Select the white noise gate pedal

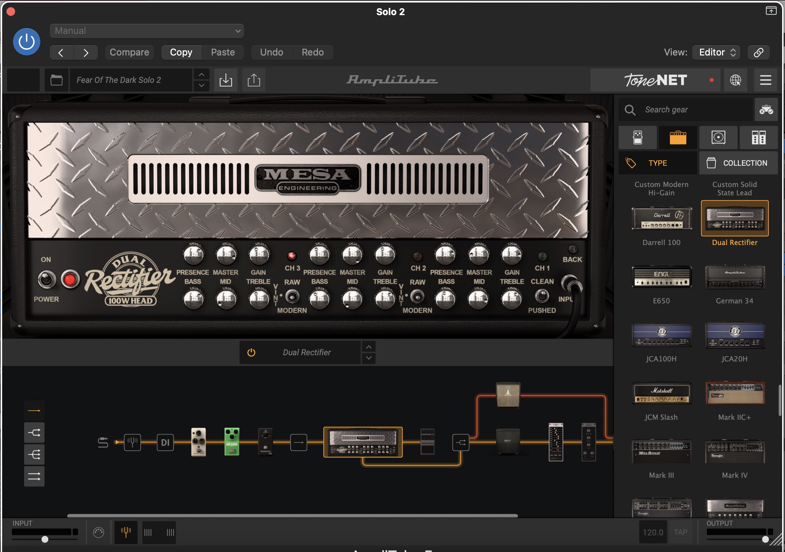point(198,442)
